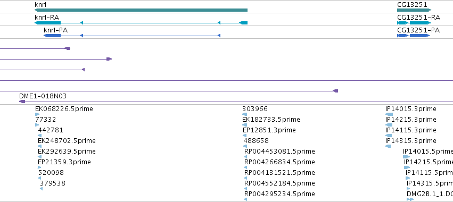Select the 77332 feature arrow
The width and height of the screenshot is (453, 202).
tap(37, 125)
